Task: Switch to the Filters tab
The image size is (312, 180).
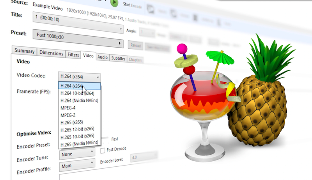Action: (x=73, y=55)
